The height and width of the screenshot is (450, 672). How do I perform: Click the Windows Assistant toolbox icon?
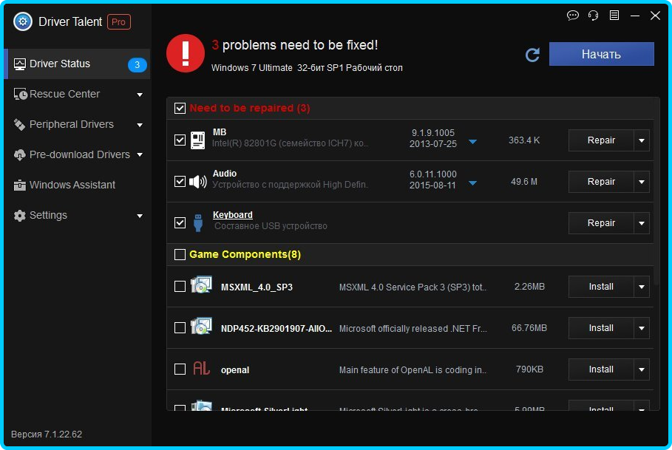pos(20,185)
